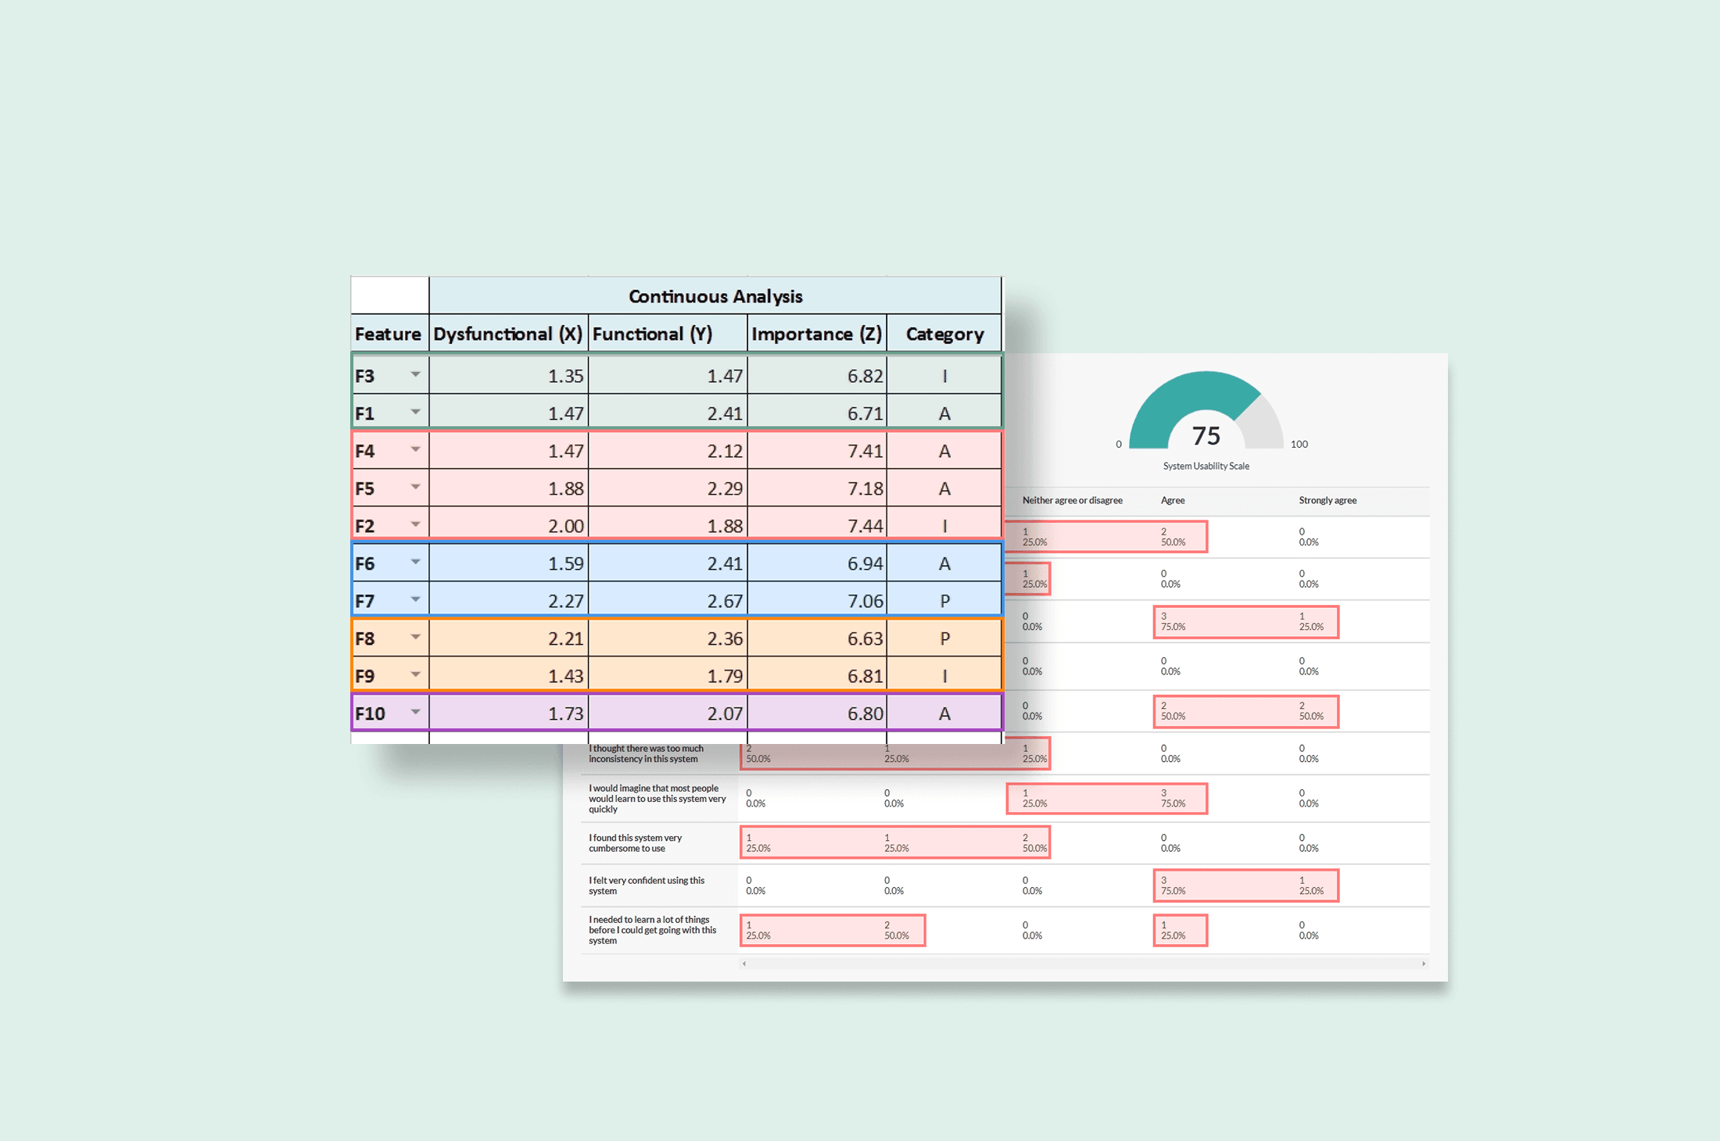Select the Continuous Analysis header cell
Screen dimensions: 1720x1141
click(x=715, y=296)
